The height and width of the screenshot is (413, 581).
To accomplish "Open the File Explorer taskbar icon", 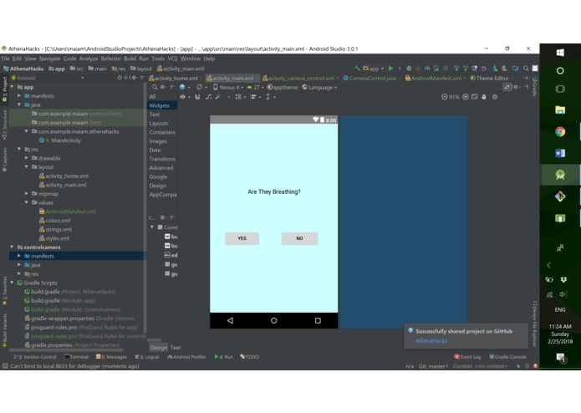I will (x=560, y=110).
